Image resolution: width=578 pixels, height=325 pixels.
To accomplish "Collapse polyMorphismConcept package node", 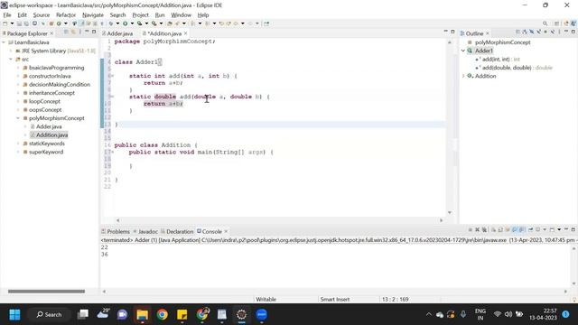I will click(18, 118).
